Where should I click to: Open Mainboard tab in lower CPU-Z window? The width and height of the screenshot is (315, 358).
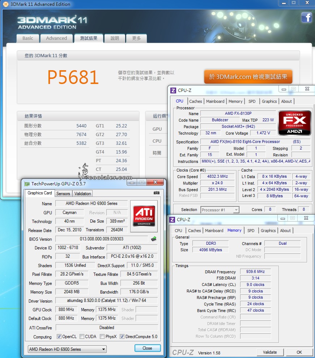click(214, 231)
